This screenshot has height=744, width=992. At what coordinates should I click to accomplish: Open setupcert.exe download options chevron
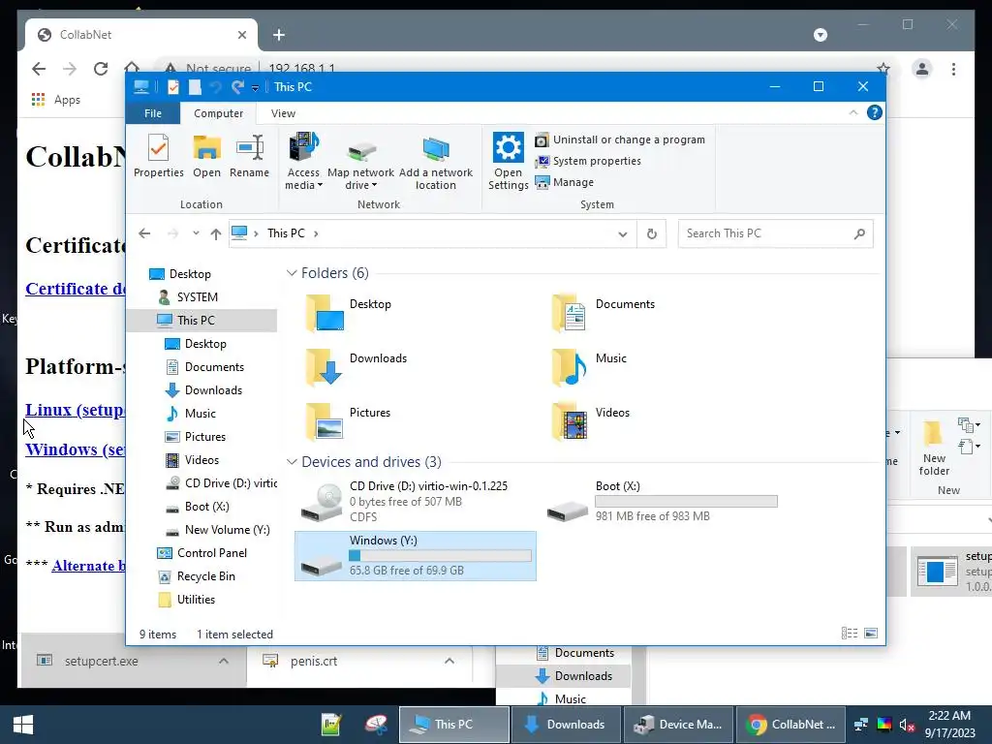pos(224,661)
